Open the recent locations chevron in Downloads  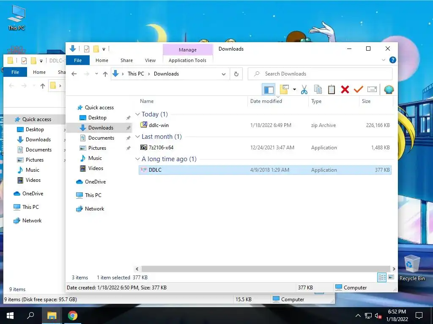point(96,74)
